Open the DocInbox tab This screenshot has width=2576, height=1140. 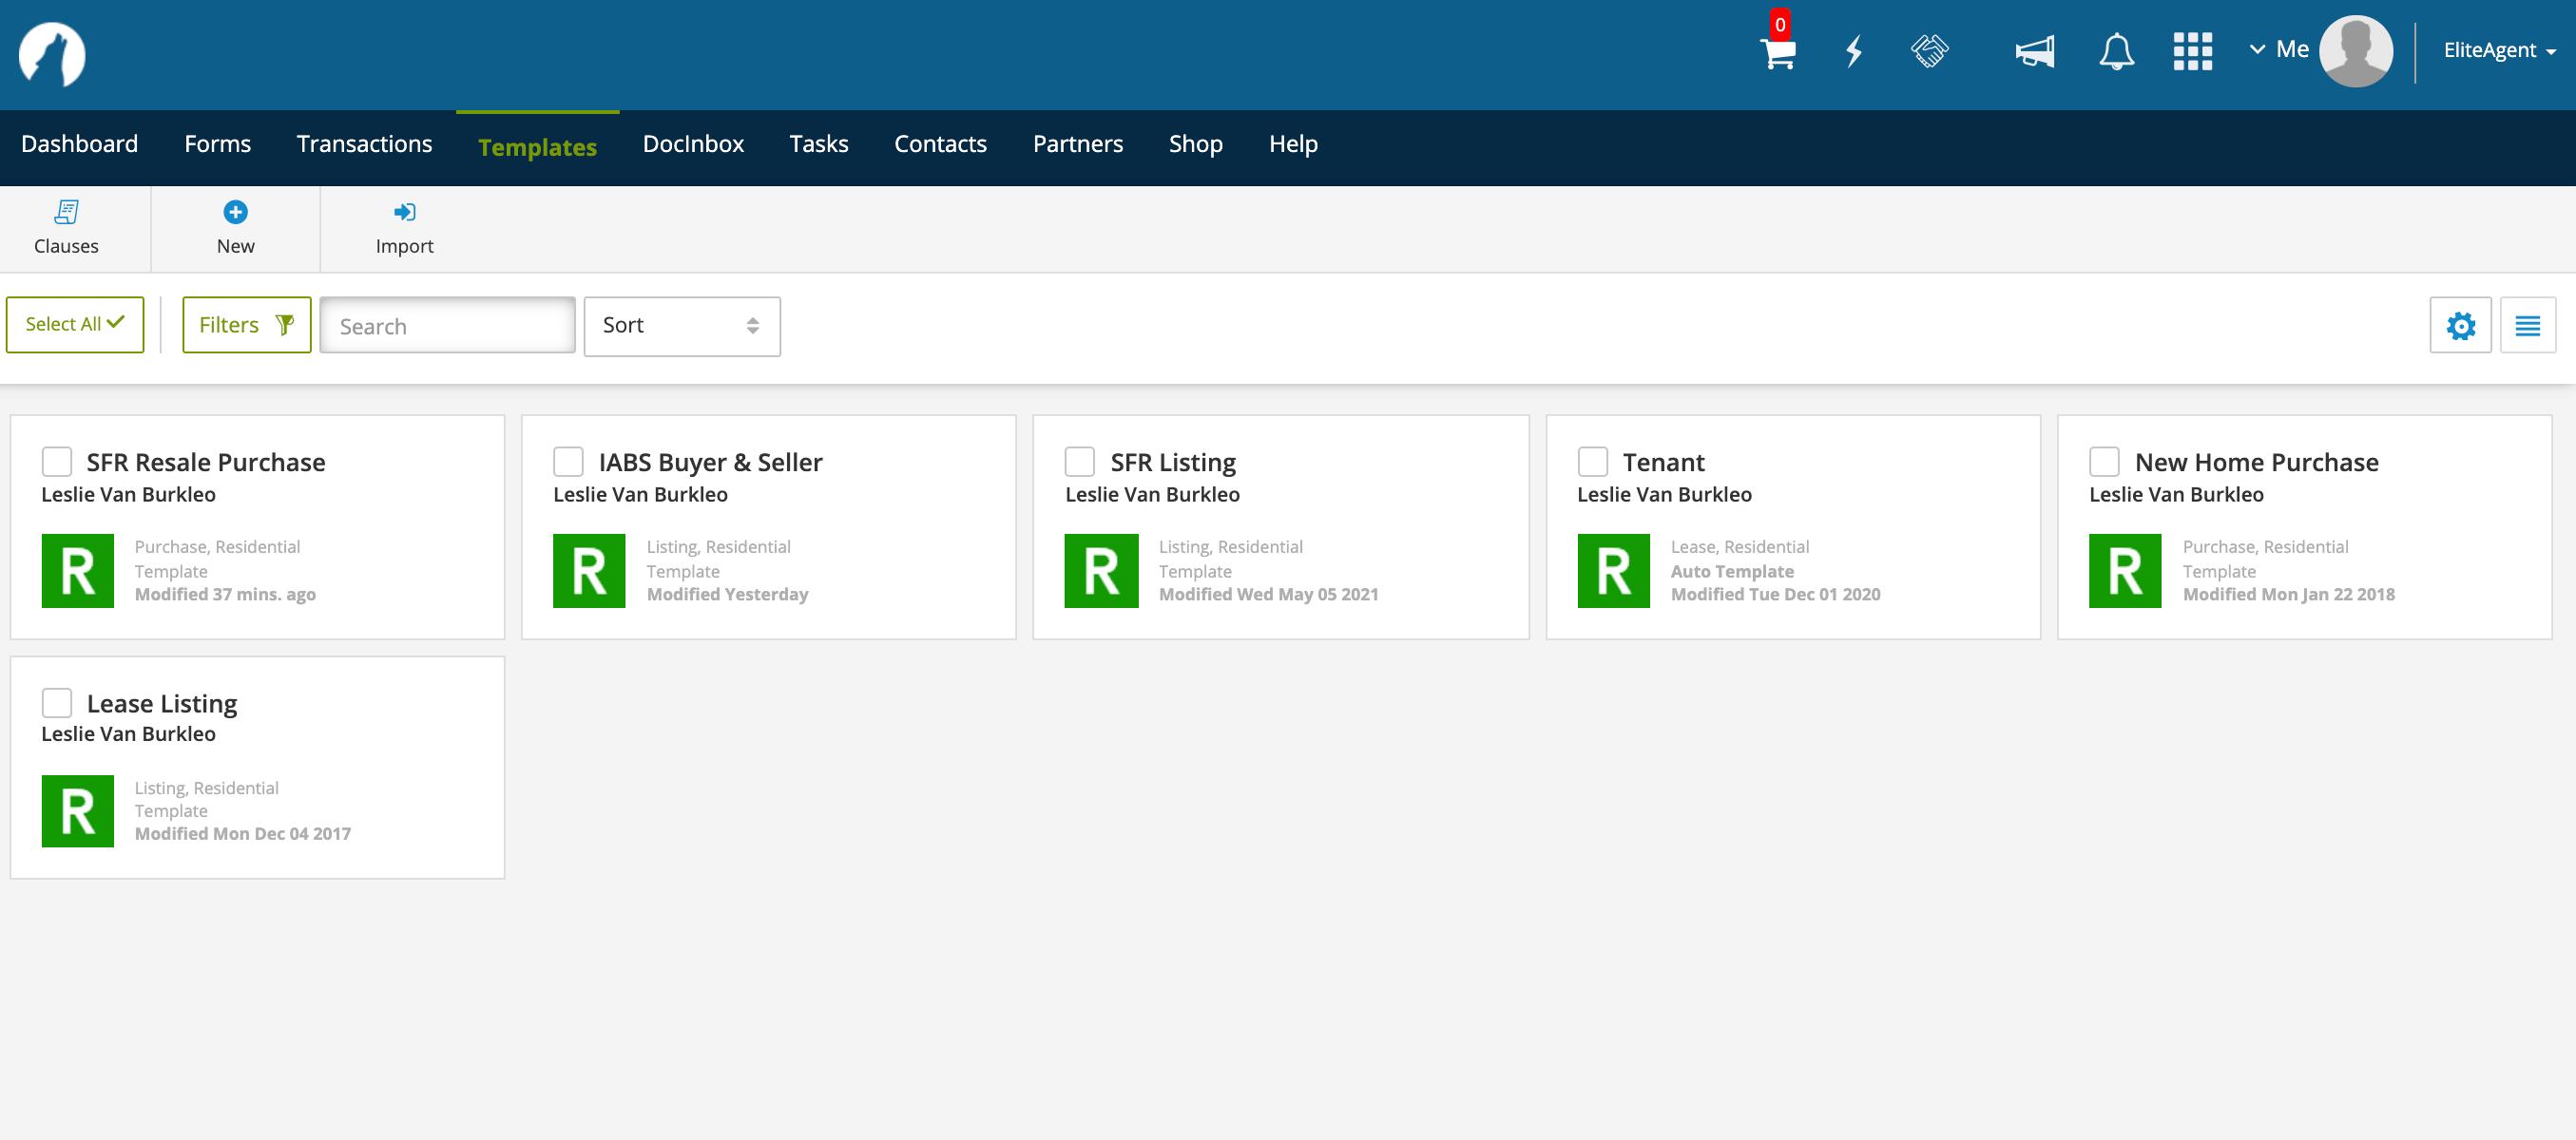693,143
